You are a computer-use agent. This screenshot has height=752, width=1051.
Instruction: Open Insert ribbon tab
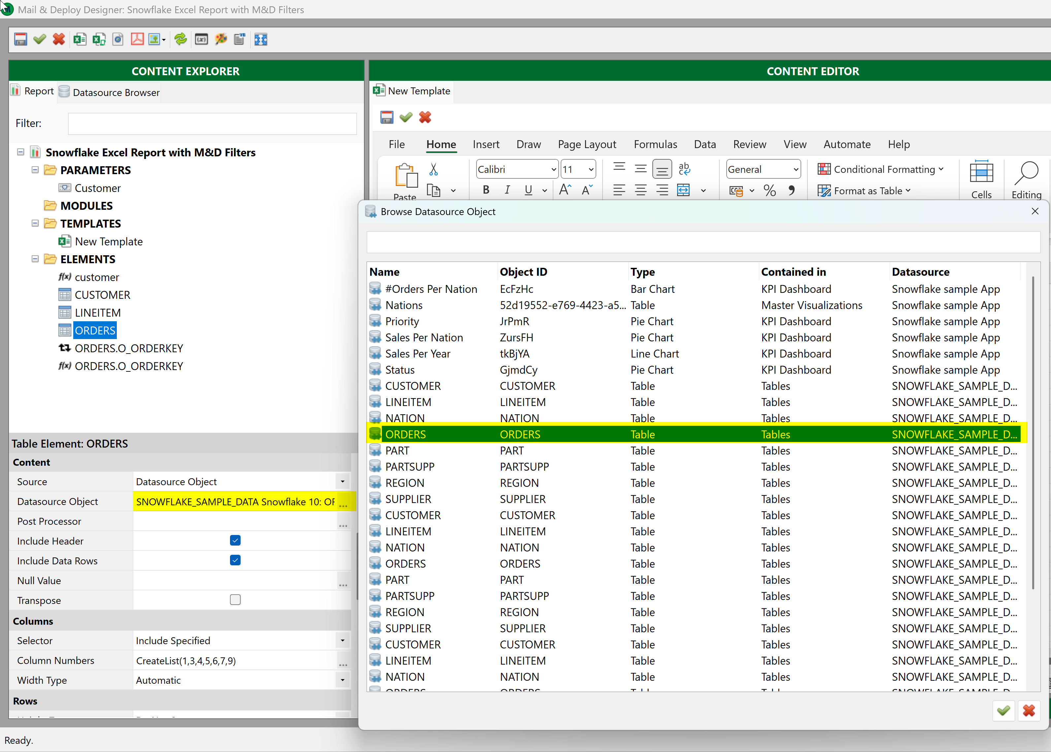[486, 144]
